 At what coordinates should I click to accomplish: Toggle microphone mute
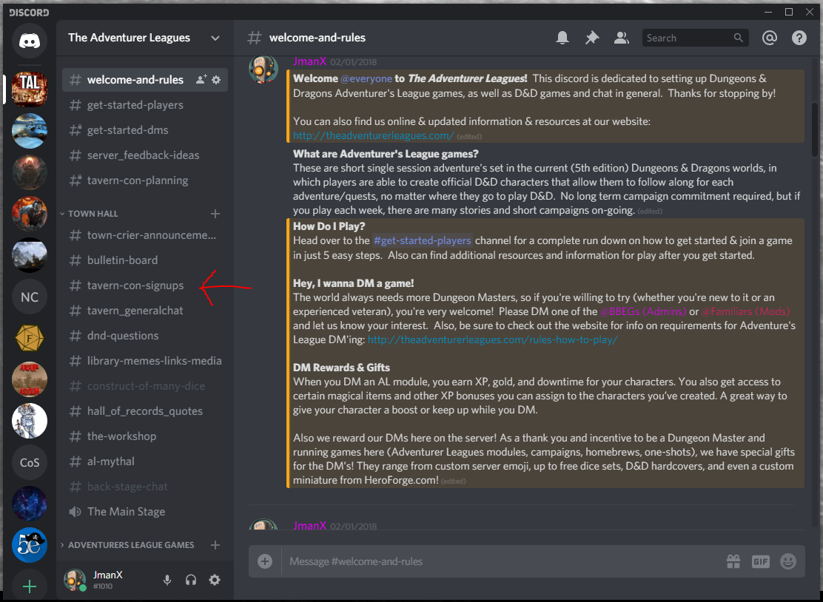tap(168, 581)
